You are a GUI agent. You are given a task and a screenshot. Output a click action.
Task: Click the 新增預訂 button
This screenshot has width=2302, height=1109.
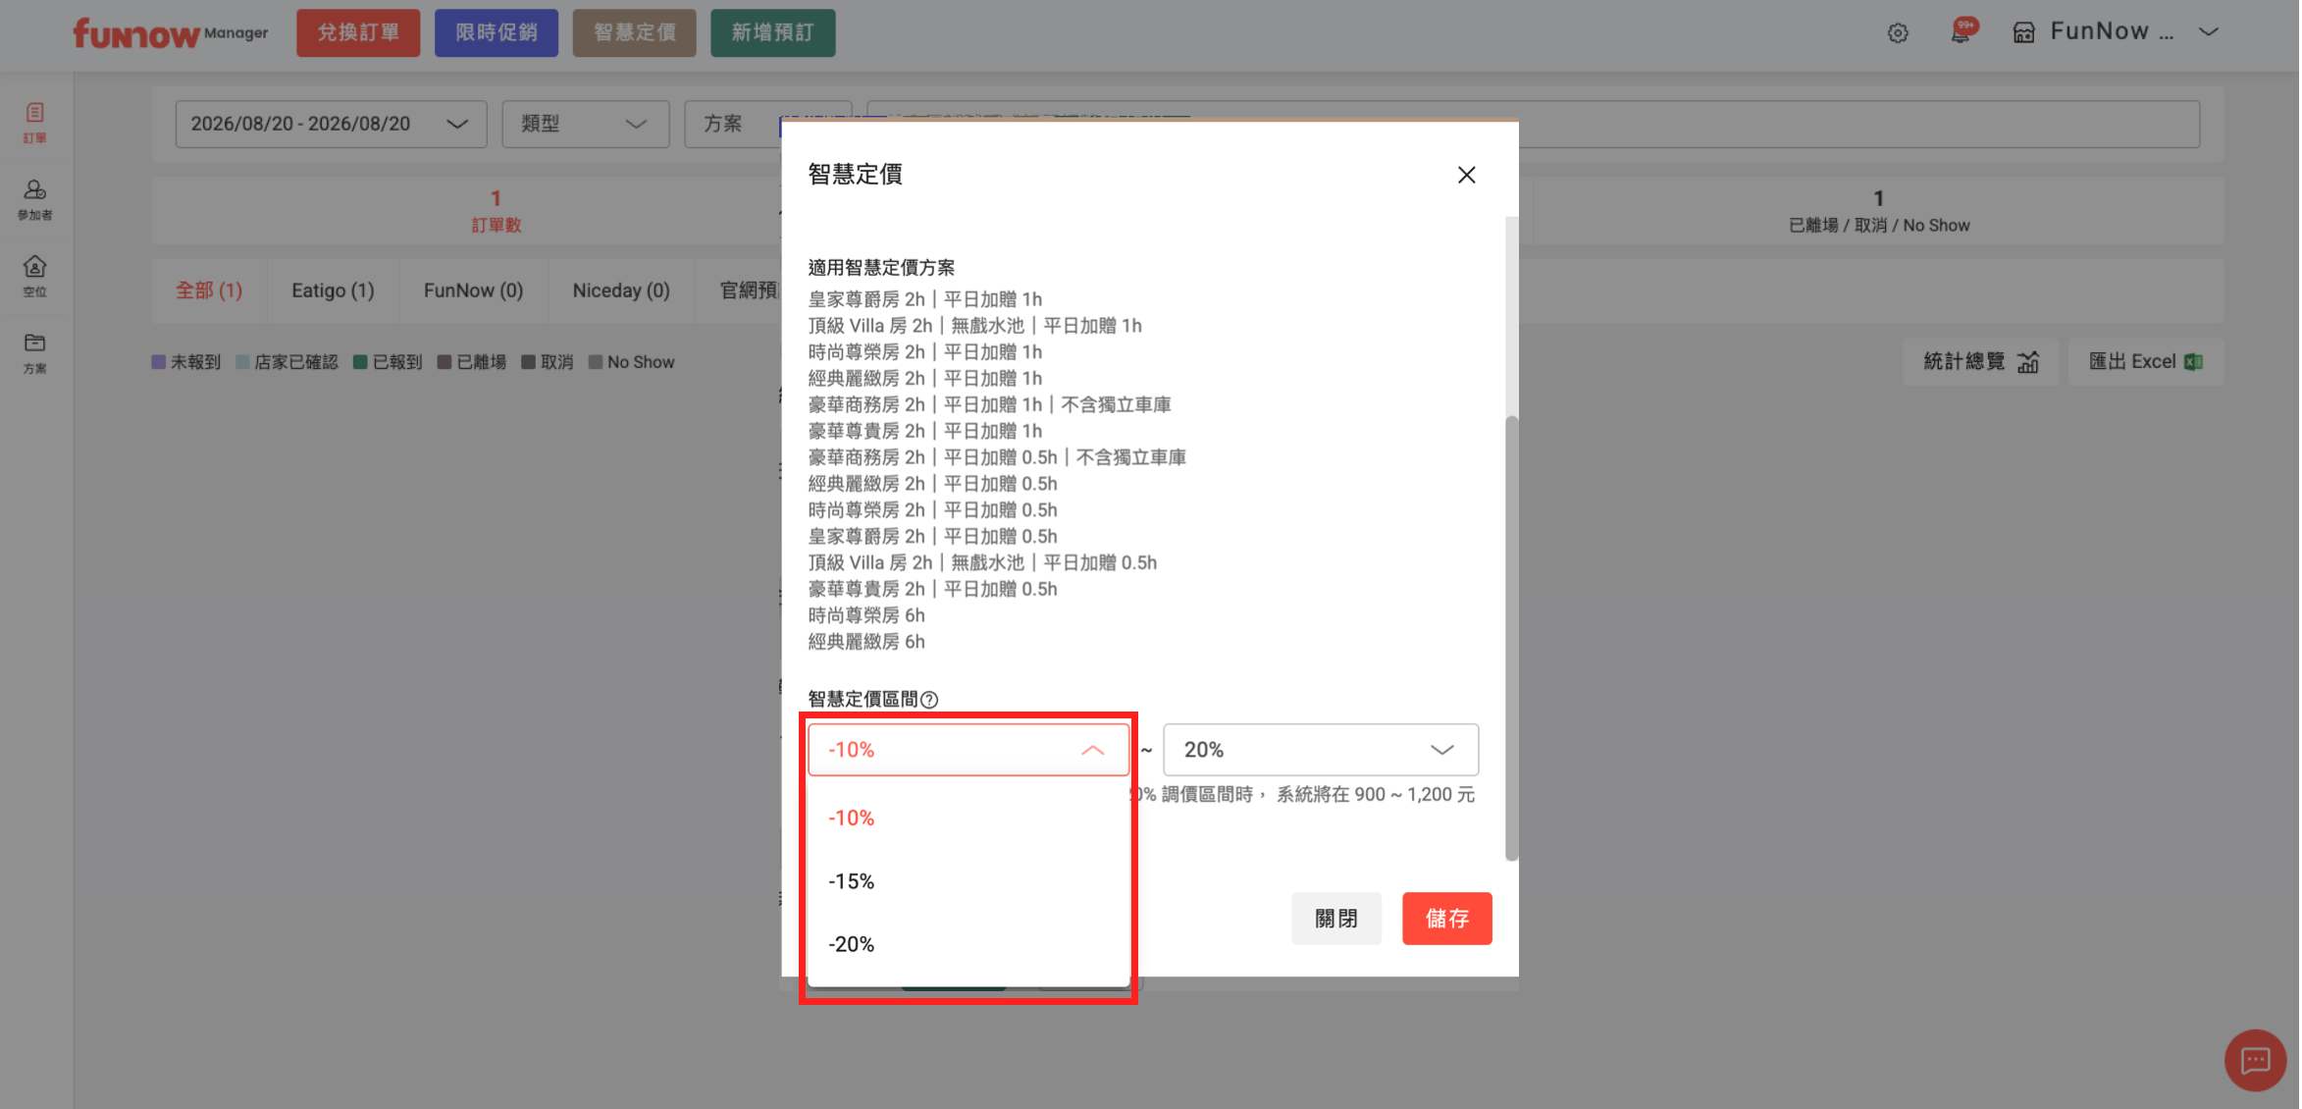[773, 33]
